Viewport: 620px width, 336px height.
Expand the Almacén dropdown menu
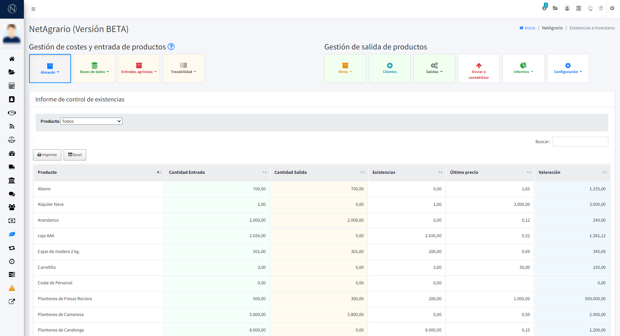50,68
